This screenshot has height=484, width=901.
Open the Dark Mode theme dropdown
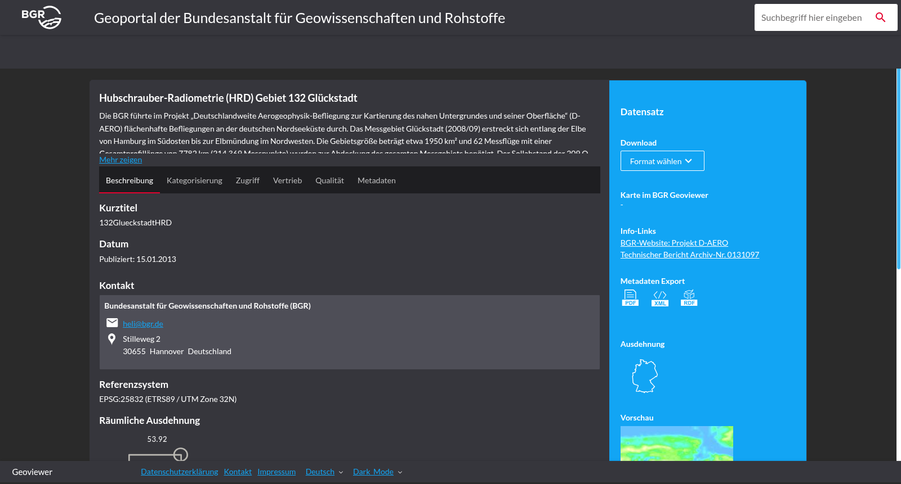coord(377,472)
